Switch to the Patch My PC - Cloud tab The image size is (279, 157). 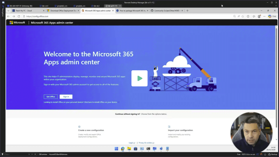(25, 10)
